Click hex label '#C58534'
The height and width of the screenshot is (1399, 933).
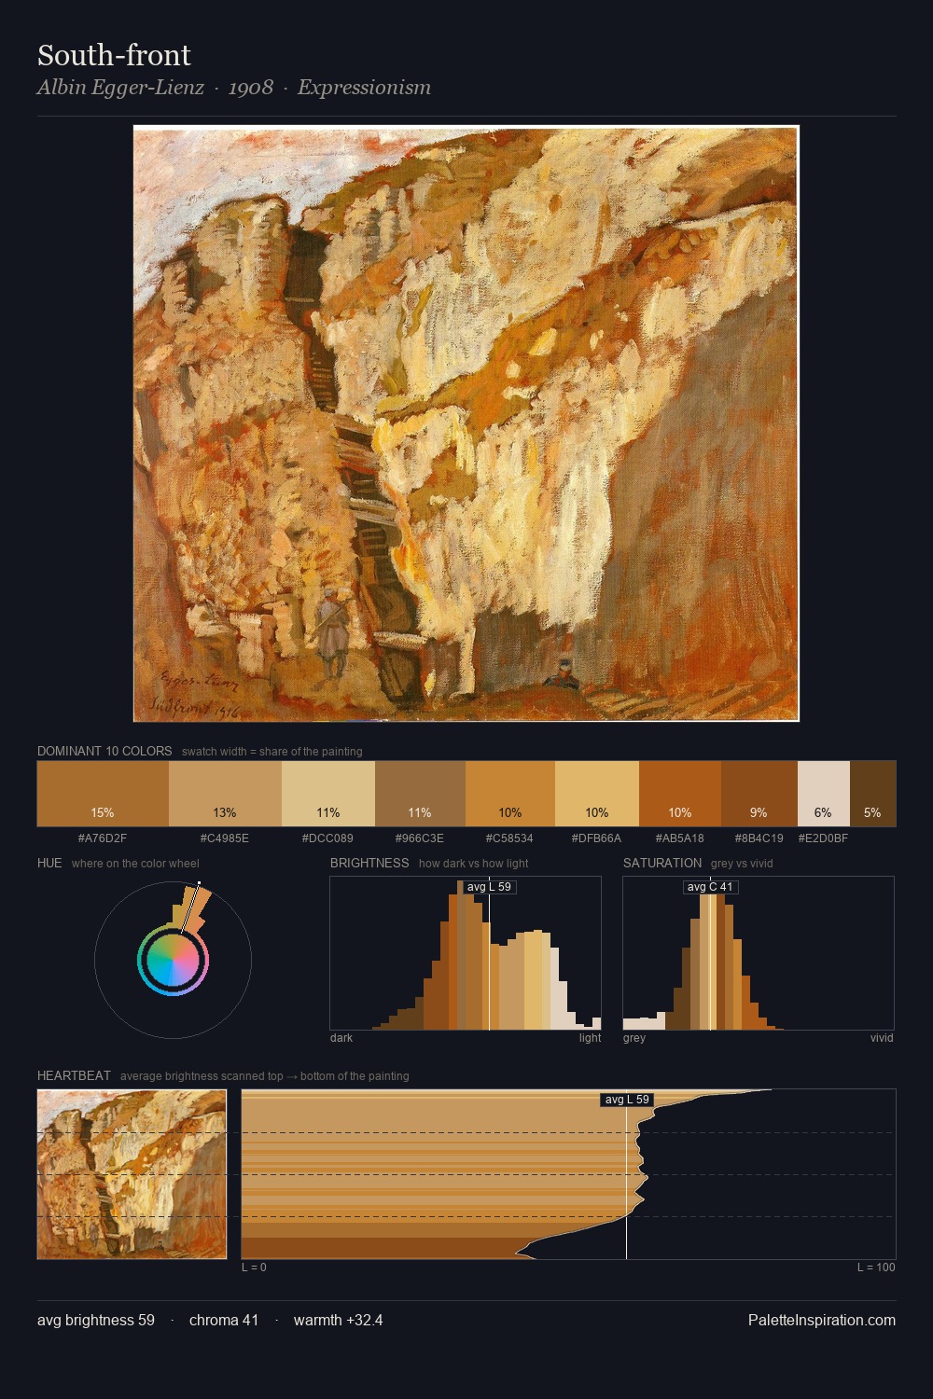click(509, 838)
